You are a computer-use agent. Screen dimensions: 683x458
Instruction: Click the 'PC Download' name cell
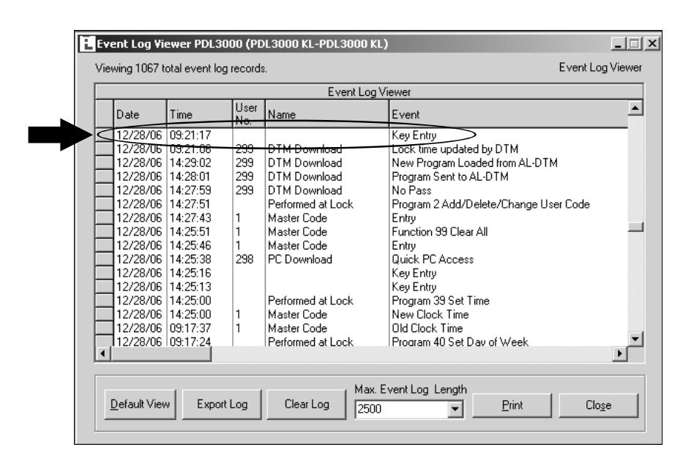[x=299, y=260]
